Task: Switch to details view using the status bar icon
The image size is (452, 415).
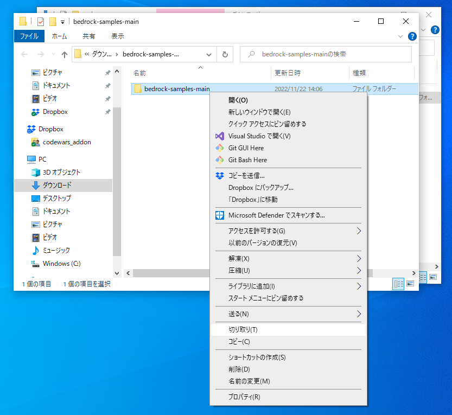Action: point(398,284)
